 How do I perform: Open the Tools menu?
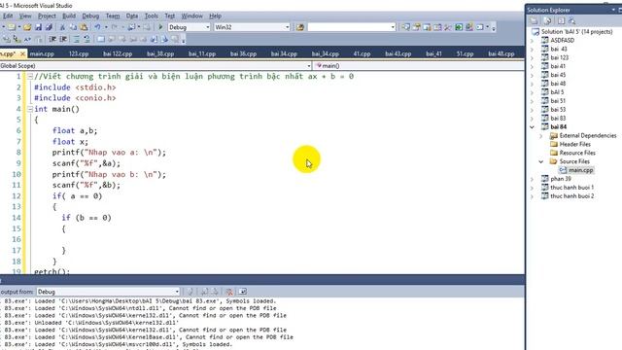click(152, 16)
